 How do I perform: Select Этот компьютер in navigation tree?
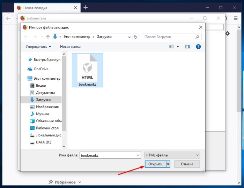pos(44,78)
